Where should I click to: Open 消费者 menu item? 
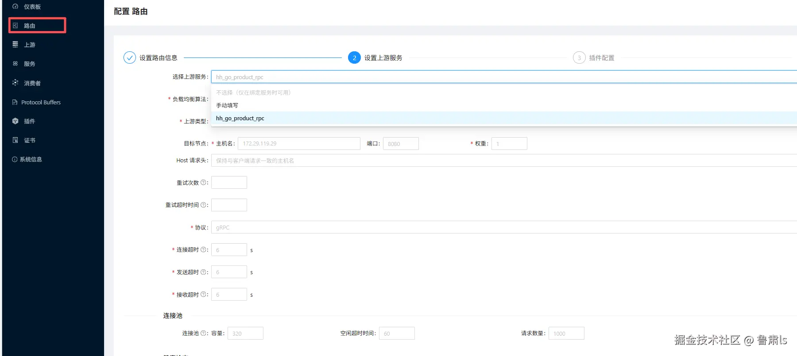[53, 83]
